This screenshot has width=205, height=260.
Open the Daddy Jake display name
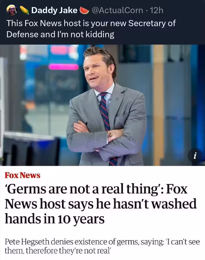click(54, 10)
